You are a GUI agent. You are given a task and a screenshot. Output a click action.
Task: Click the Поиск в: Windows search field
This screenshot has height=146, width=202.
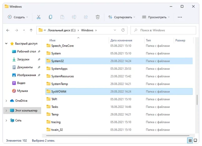(x=163, y=30)
